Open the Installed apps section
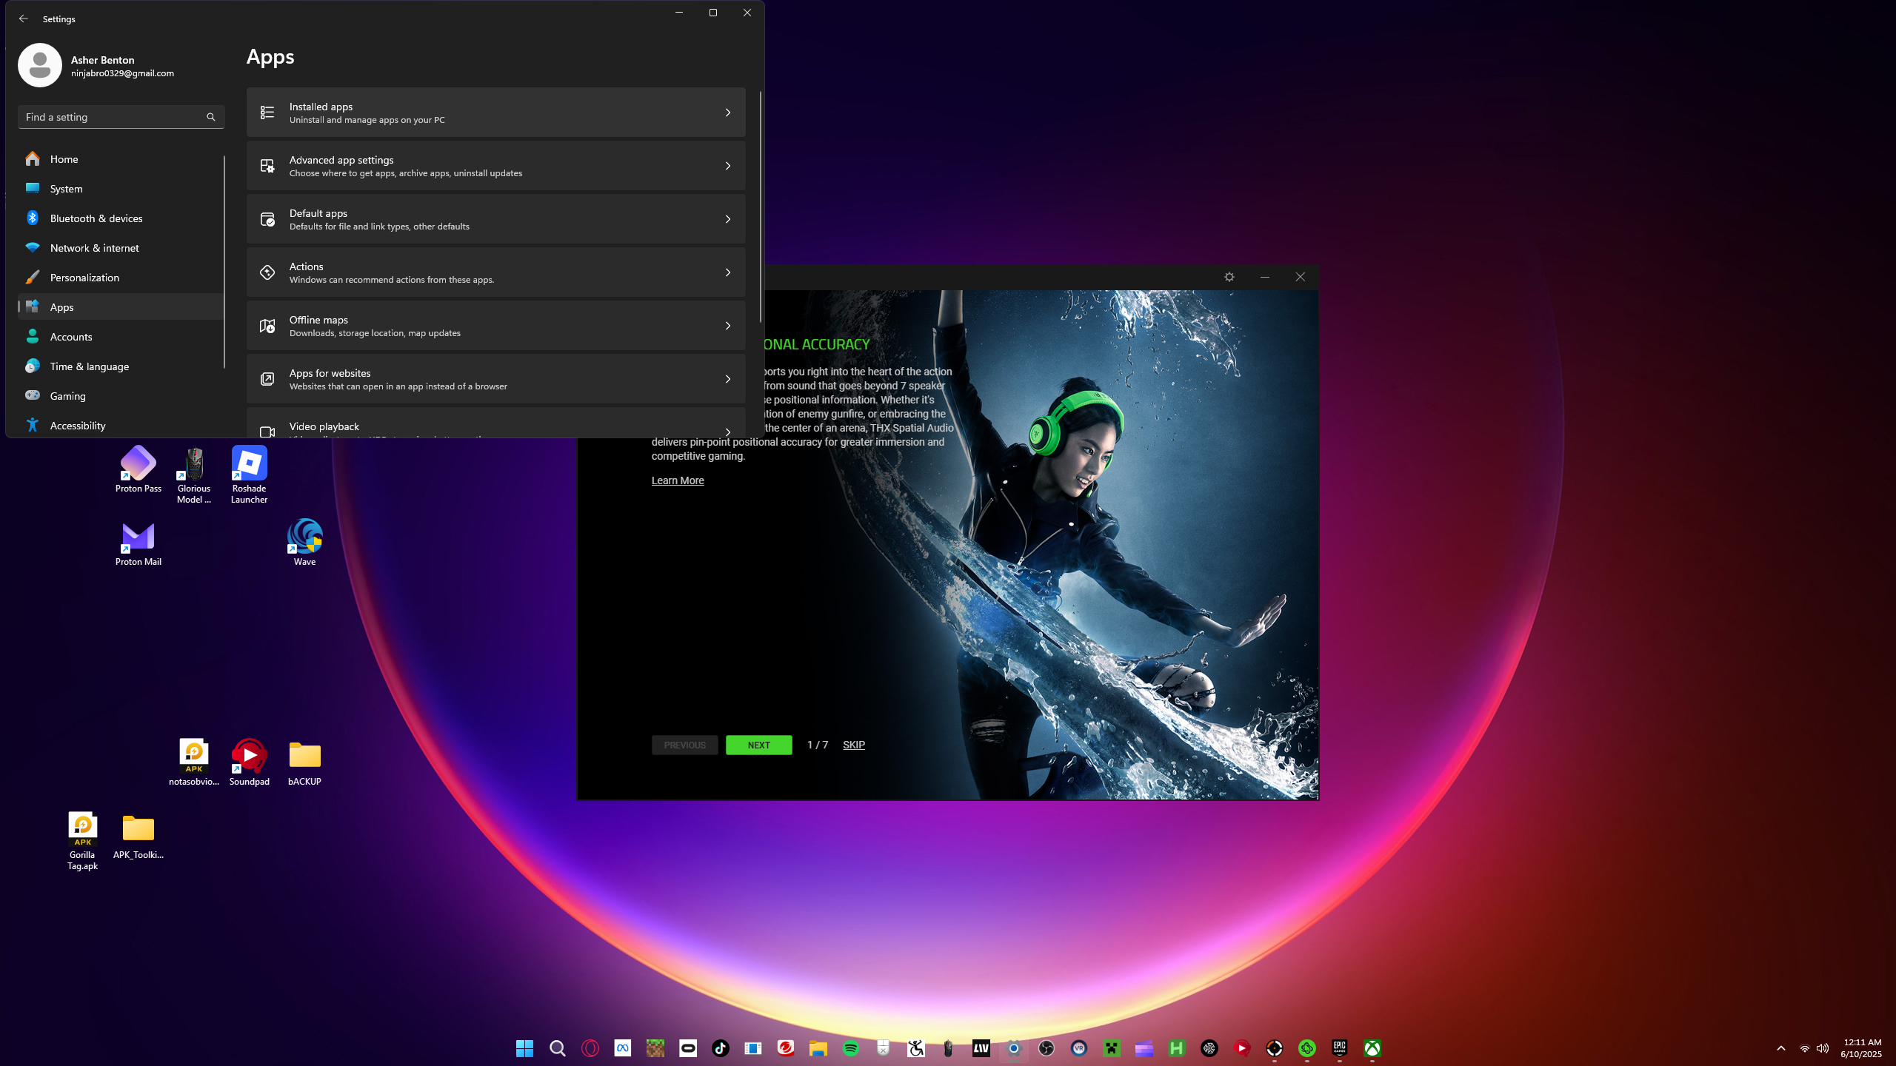This screenshot has height=1066, width=1896. point(495,113)
